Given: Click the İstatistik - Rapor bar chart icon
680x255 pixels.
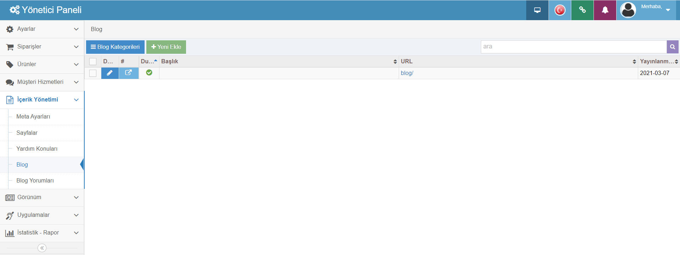Looking at the screenshot, I should point(10,233).
